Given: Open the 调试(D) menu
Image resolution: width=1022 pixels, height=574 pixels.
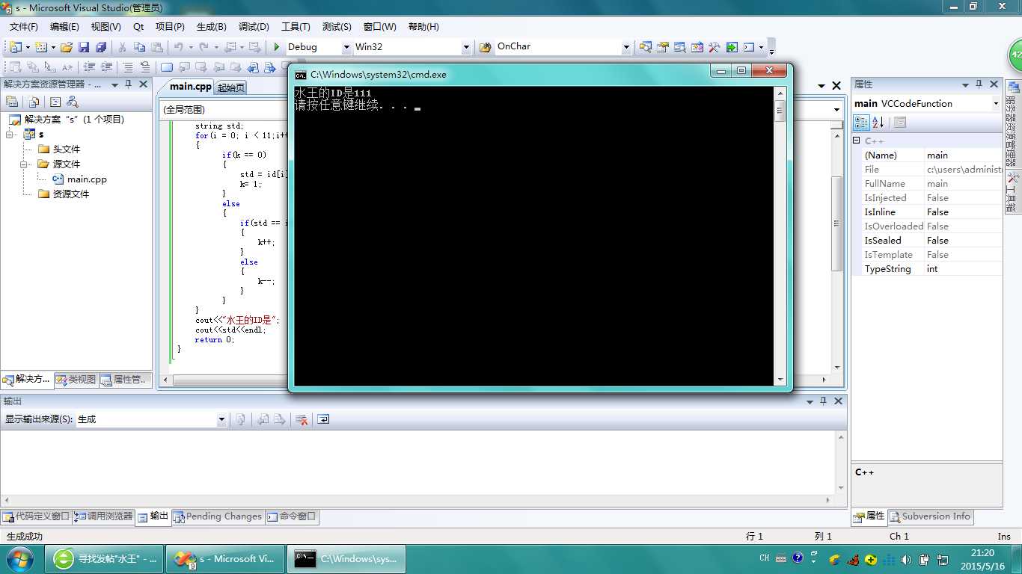Looking at the screenshot, I should pos(254,26).
